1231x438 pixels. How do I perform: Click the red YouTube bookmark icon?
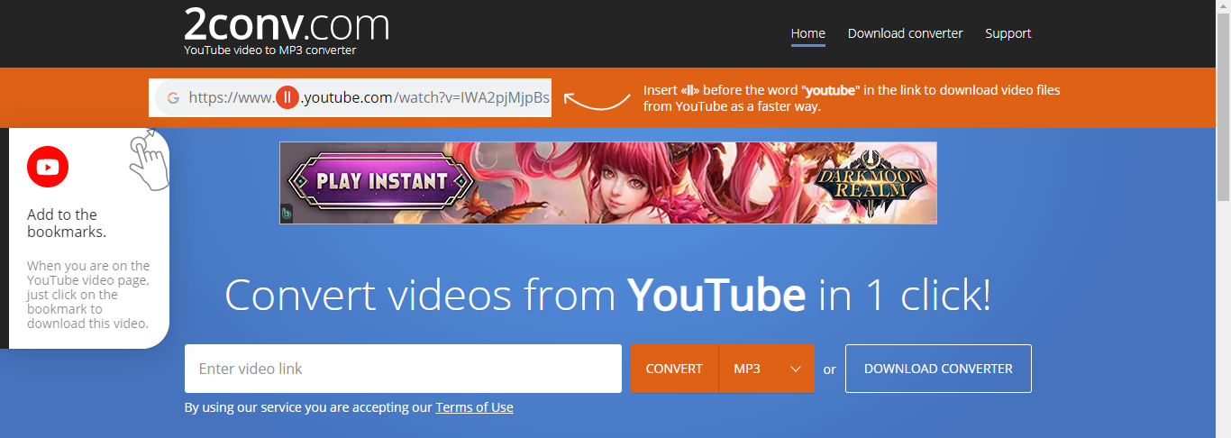[48, 167]
